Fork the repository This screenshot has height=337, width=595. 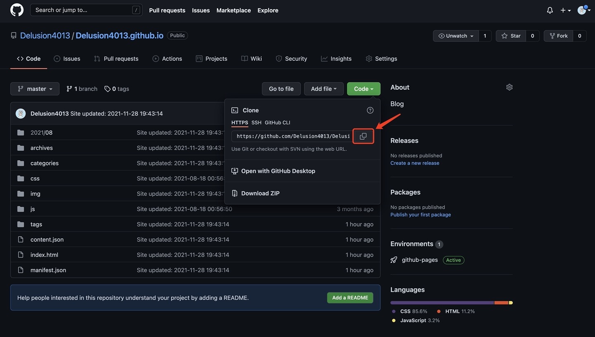(x=558, y=36)
